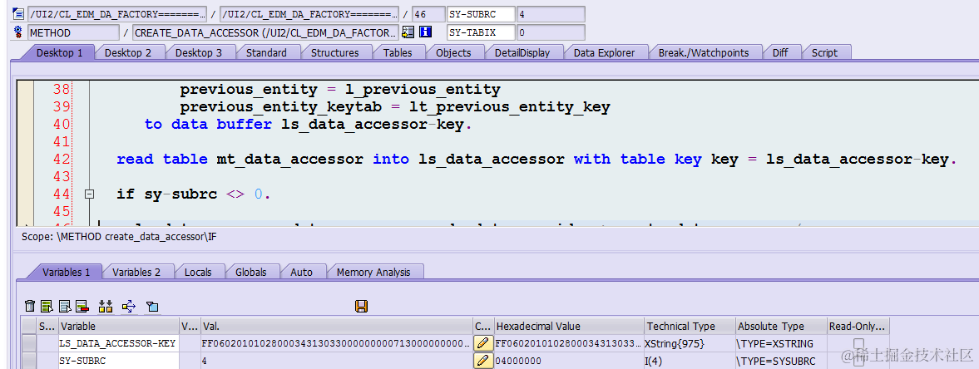The height and width of the screenshot is (369, 979).
Task: Click the source program list icon
Action: coord(18,14)
